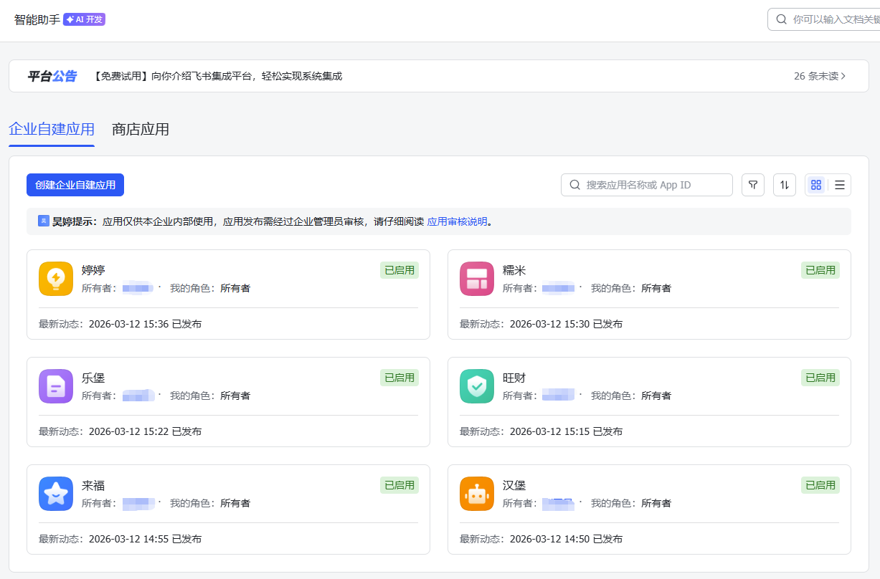Switch to list view layout
This screenshot has height=579, width=880.
[840, 185]
